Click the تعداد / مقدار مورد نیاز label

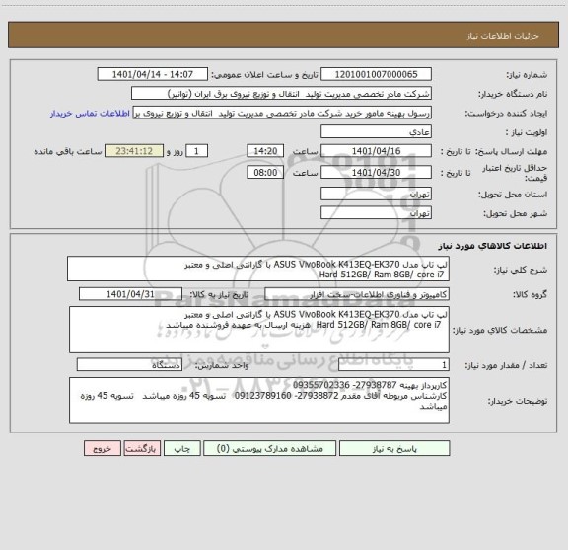pyautogui.click(x=507, y=365)
